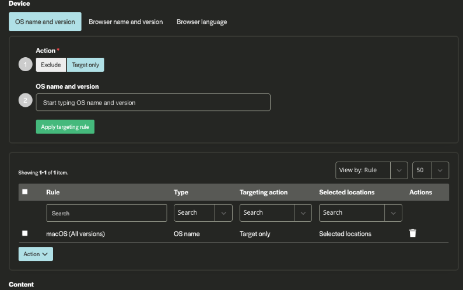Delete the macOS rule with trash icon

[x=413, y=233]
